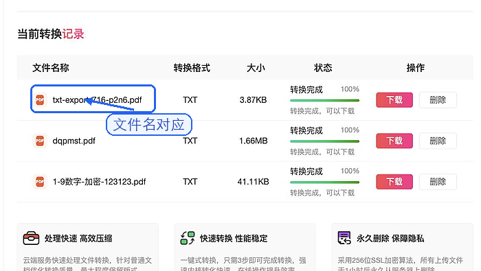This screenshot has width=481, height=271.
Task: Select file name dqpmst.pdf
Action: (x=74, y=141)
